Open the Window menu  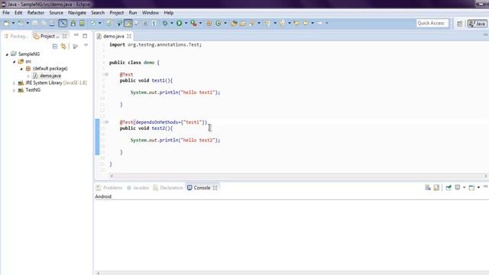point(151,13)
